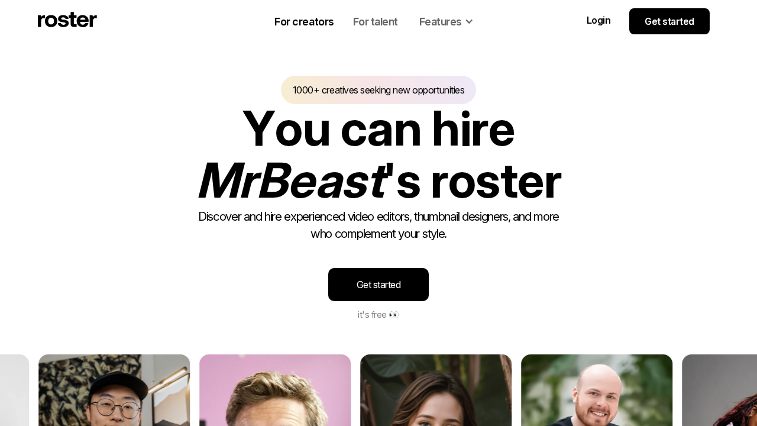The image size is (757, 426).
Task: Open the photo of the dark-haired woman
Action: point(436,390)
